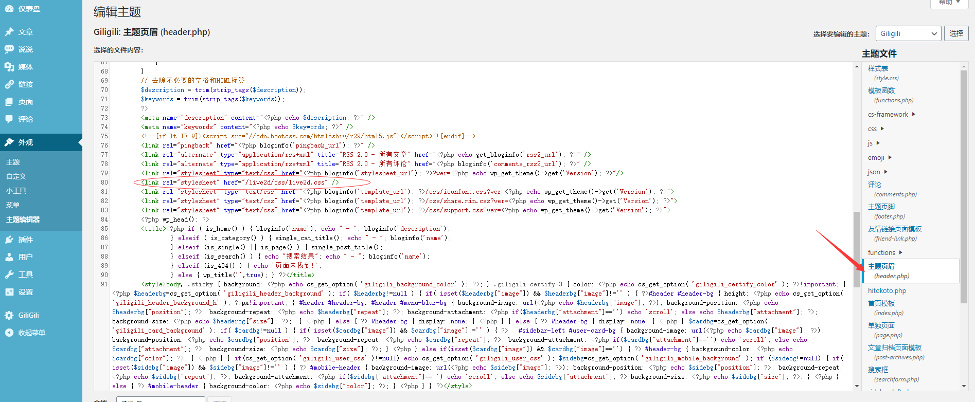Click the Tools wrench icon

click(9, 275)
